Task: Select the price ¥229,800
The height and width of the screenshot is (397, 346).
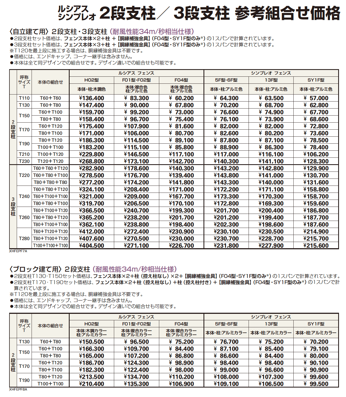Action: pos(91,154)
